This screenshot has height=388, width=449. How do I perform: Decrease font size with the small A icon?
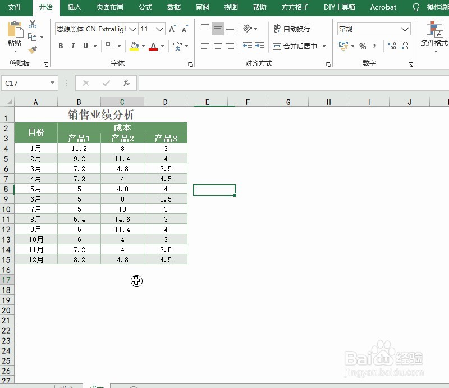tap(185, 29)
